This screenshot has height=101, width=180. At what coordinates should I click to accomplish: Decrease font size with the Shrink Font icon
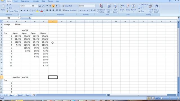click(x=43, y=6)
